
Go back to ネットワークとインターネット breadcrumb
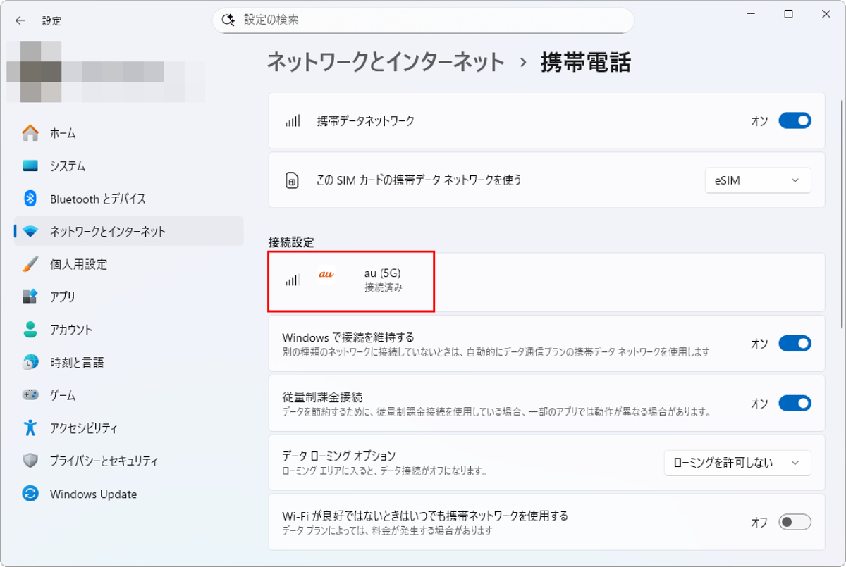click(x=386, y=62)
